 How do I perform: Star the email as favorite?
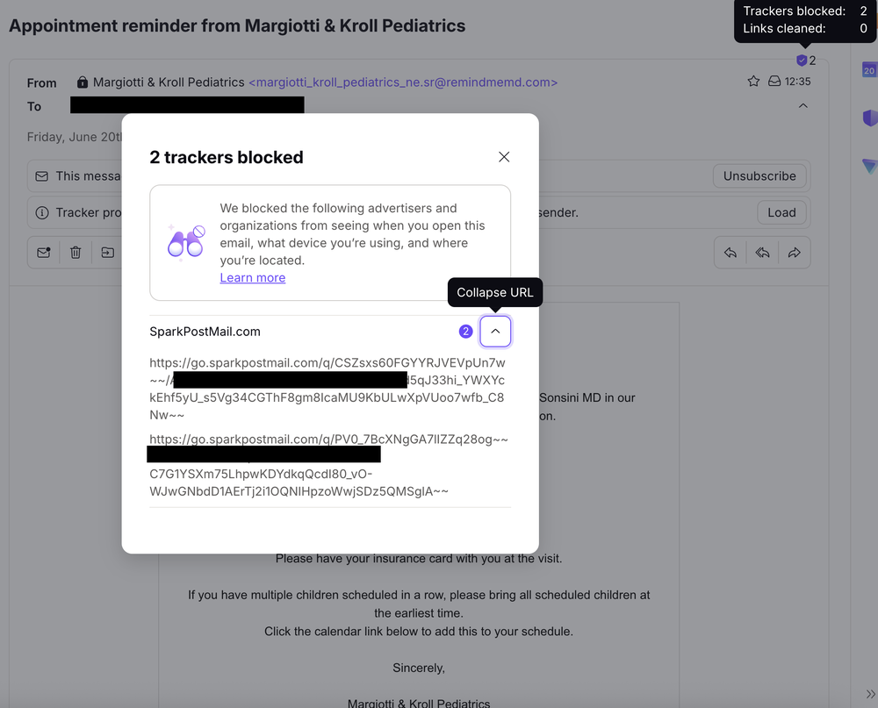click(x=753, y=80)
